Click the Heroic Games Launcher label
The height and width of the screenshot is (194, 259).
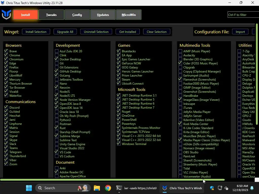[x=138, y=71]
